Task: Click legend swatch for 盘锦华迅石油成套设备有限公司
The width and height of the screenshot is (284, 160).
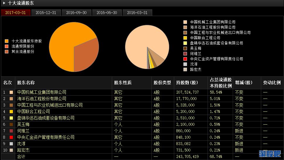Action: click(x=185, y=43)
